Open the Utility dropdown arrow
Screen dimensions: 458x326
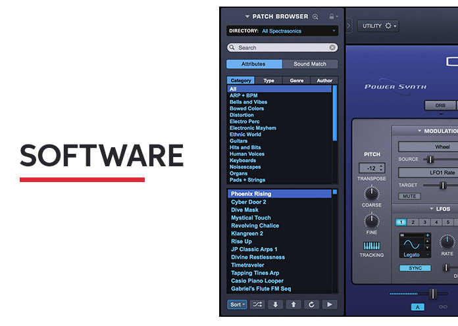coord(395,26)
